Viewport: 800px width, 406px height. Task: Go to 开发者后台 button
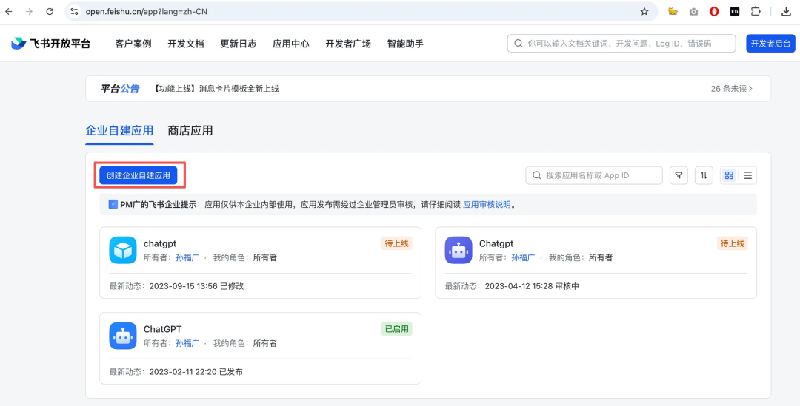(770, 44)
